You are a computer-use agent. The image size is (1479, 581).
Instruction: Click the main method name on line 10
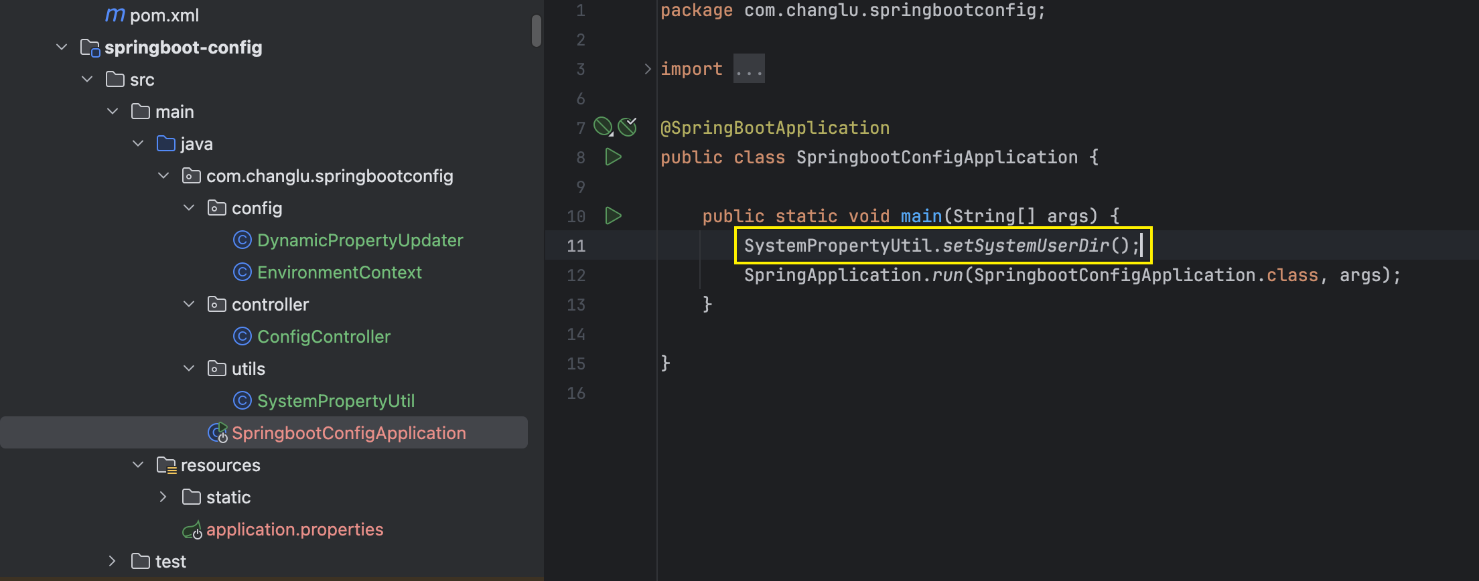(x=921, y=216)
